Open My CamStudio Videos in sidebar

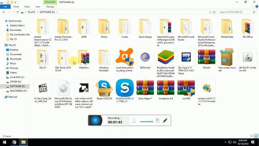[x=20, y=34]
